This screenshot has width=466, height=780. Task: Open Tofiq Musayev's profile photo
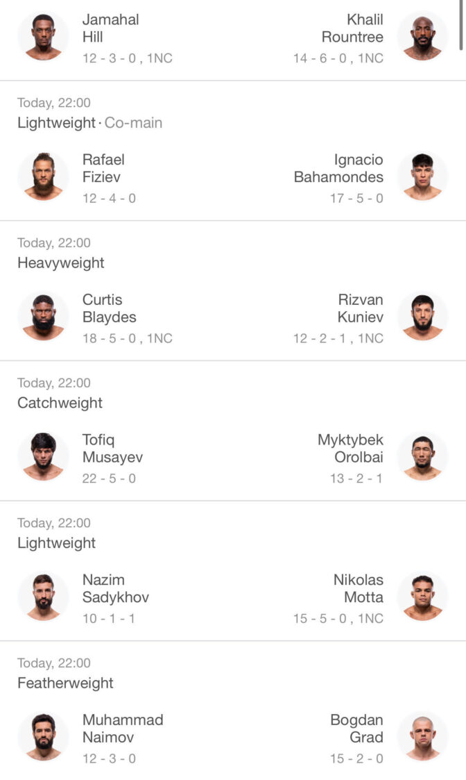pos(43,456)
